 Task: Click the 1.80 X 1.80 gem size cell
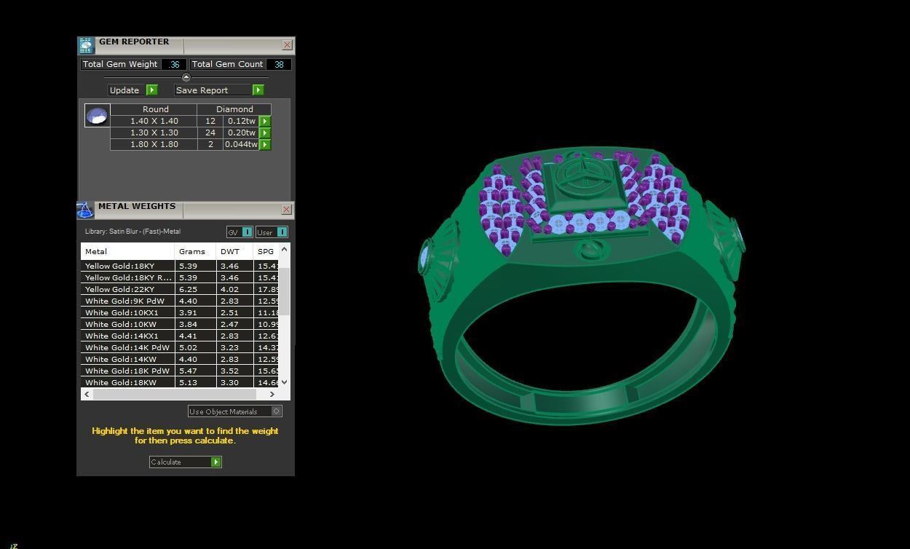coord(154,145)
